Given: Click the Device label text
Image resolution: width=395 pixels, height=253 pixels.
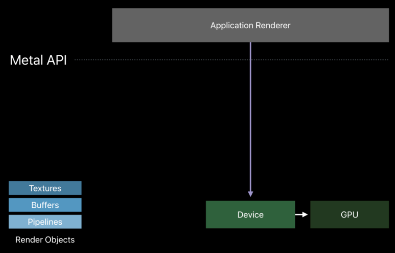Looking at the screenshot, I should pos(250,215).
